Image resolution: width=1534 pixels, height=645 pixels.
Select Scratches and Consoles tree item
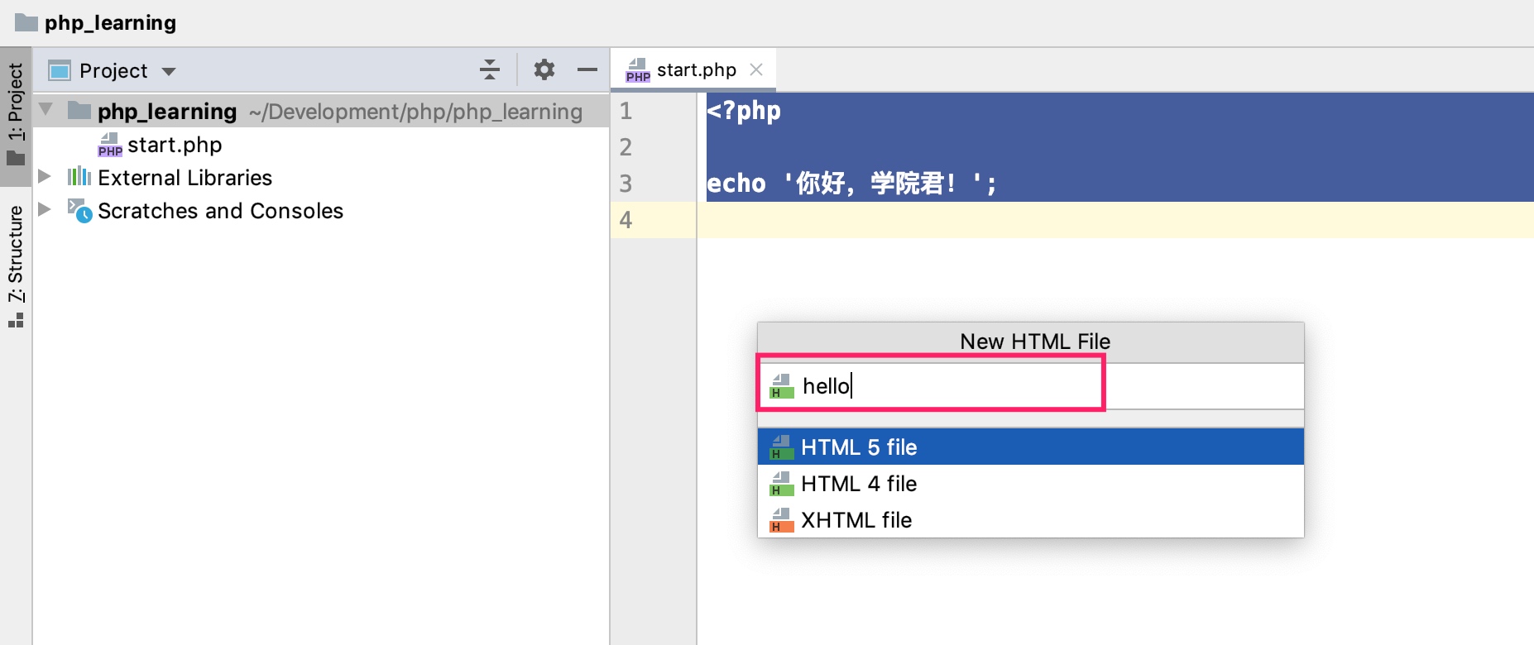pyautogui.click(x=220, y=211)
